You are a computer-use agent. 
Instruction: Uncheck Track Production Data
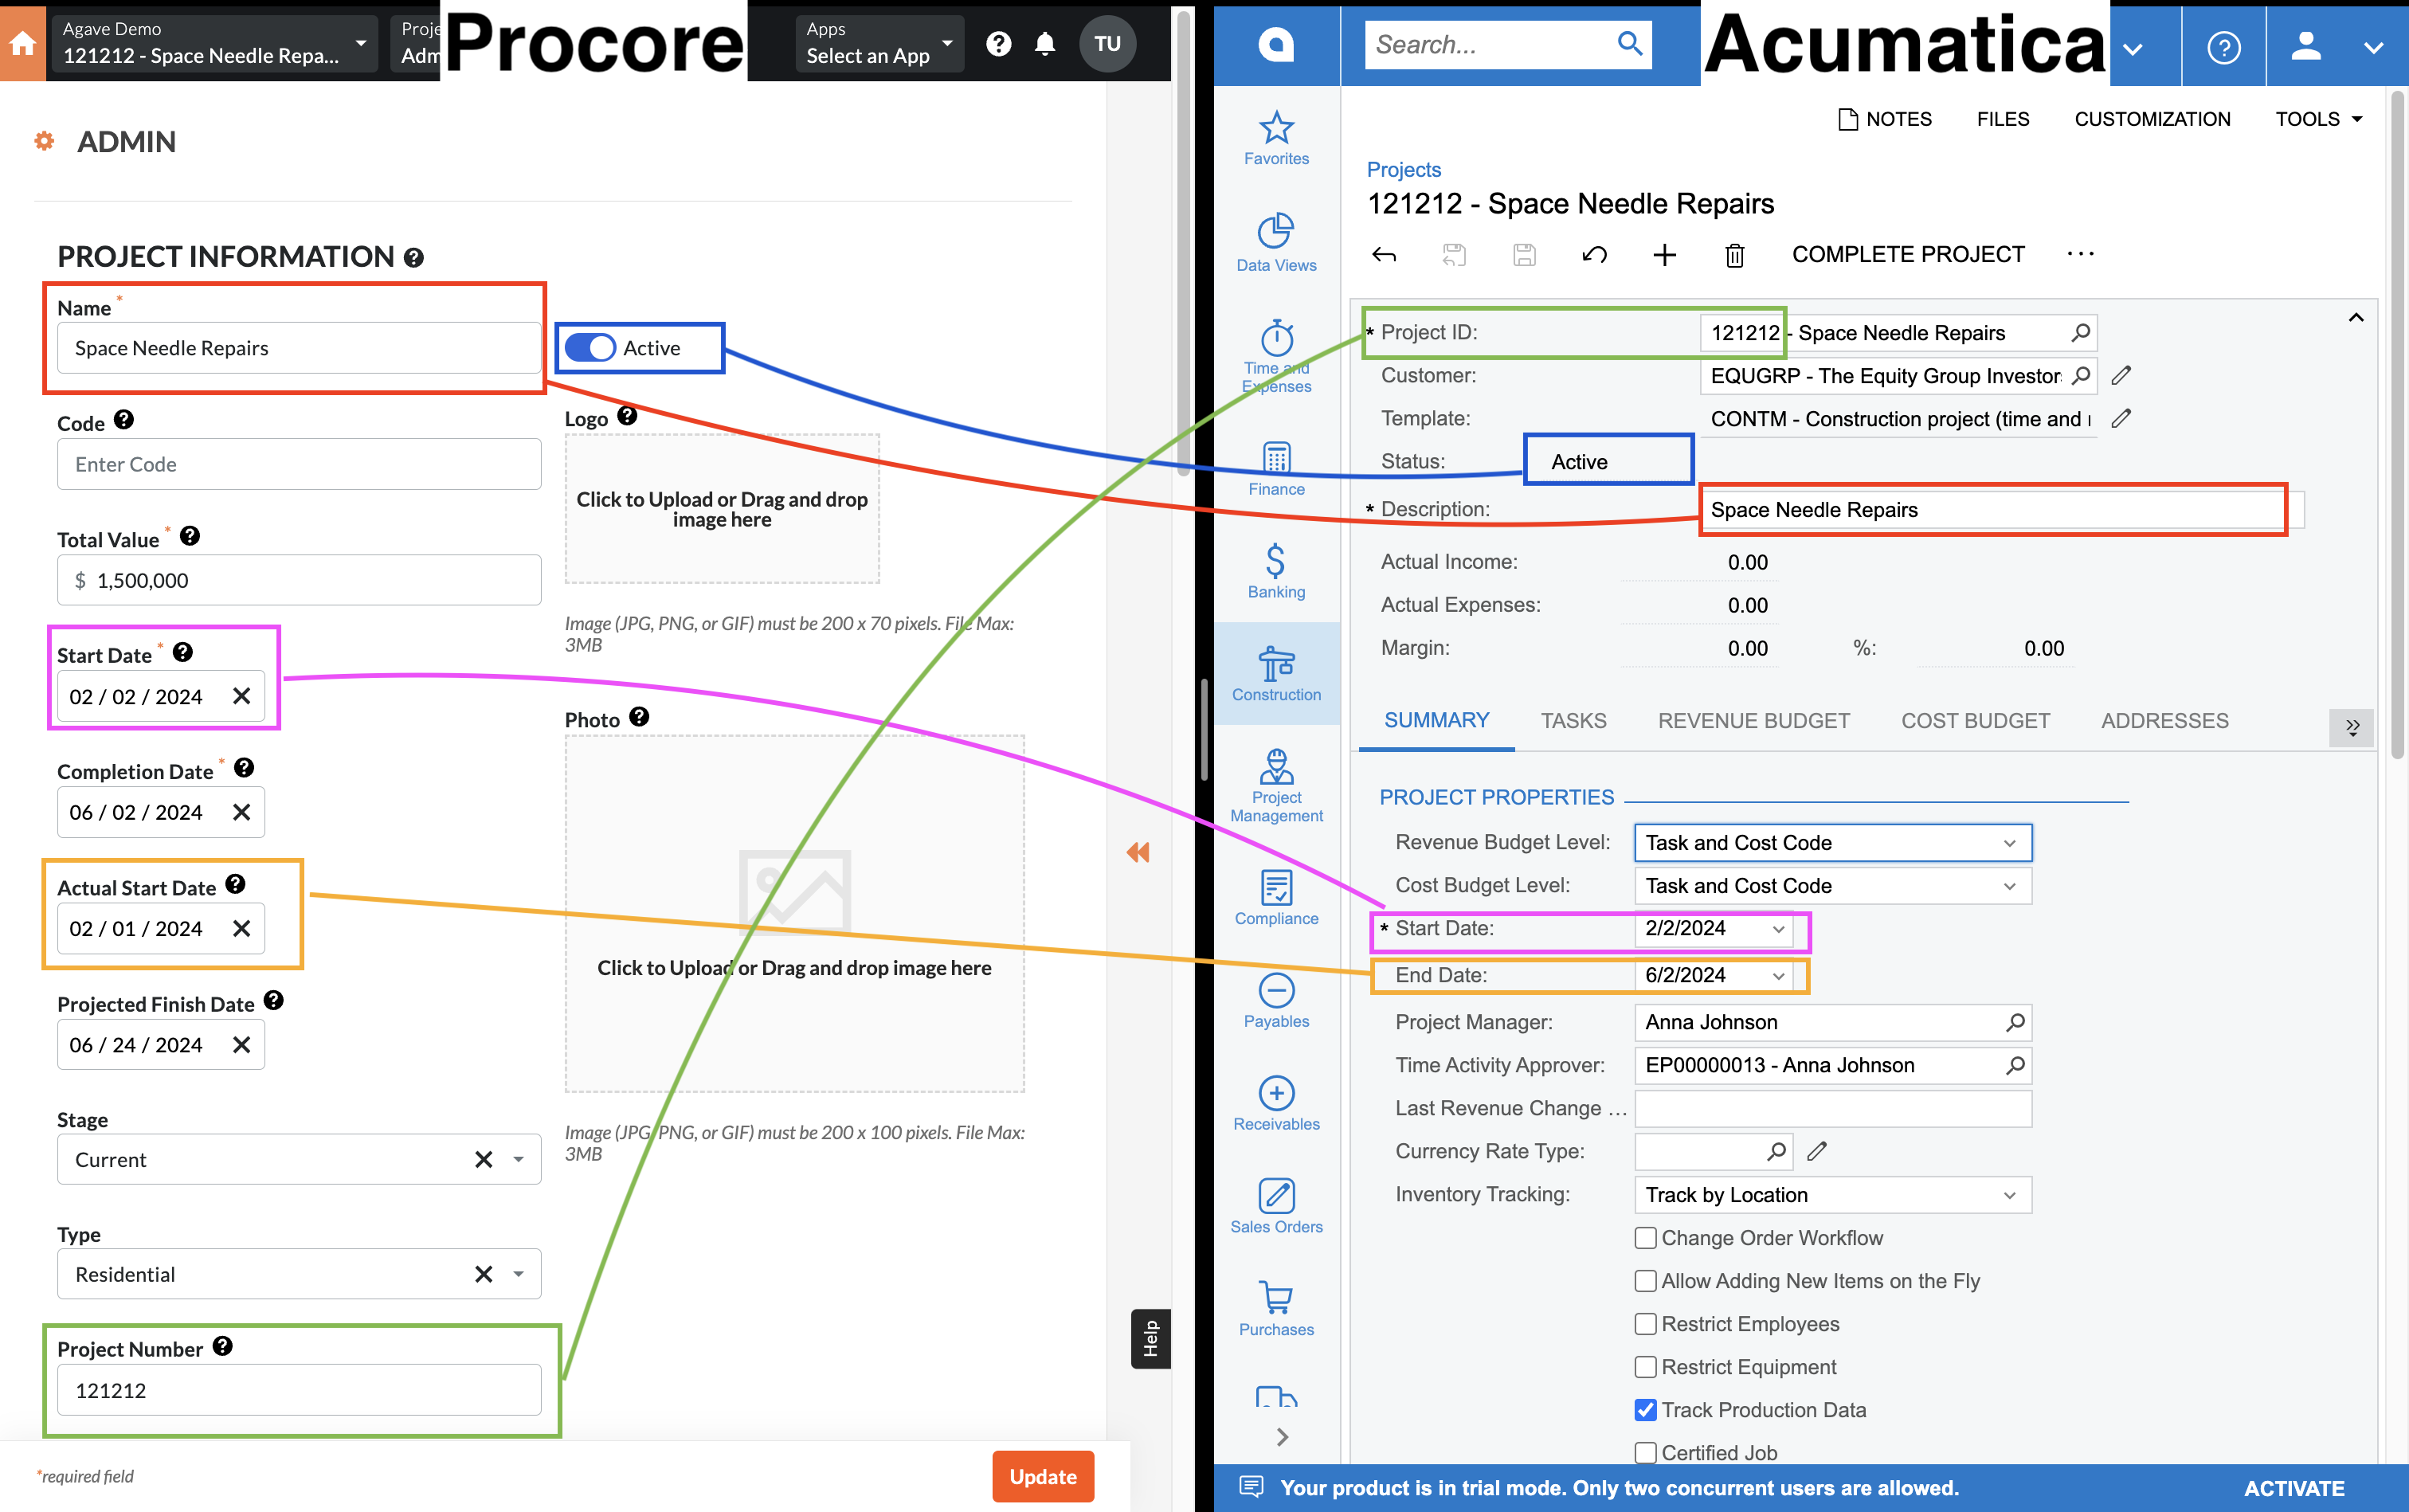click(x=1645, y=1410)
